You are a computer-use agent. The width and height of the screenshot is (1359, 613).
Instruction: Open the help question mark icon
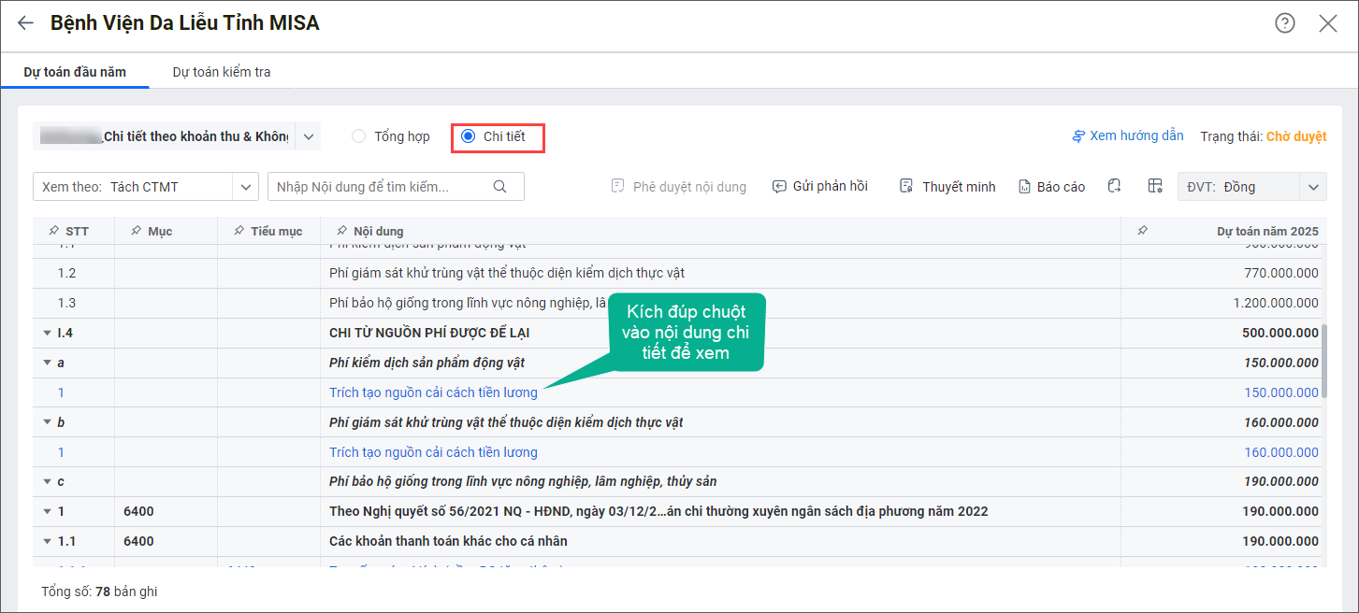pos(1285,23)
